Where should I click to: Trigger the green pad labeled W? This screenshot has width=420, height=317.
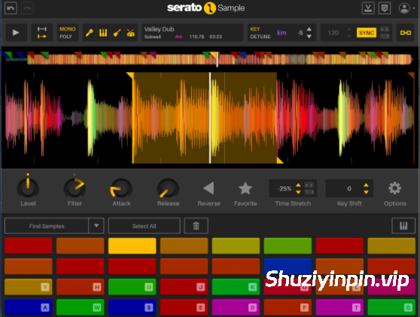pos(80,307)
